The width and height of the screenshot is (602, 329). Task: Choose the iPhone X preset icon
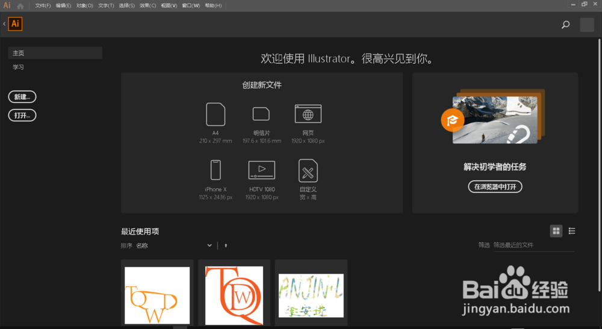point(216,170)
